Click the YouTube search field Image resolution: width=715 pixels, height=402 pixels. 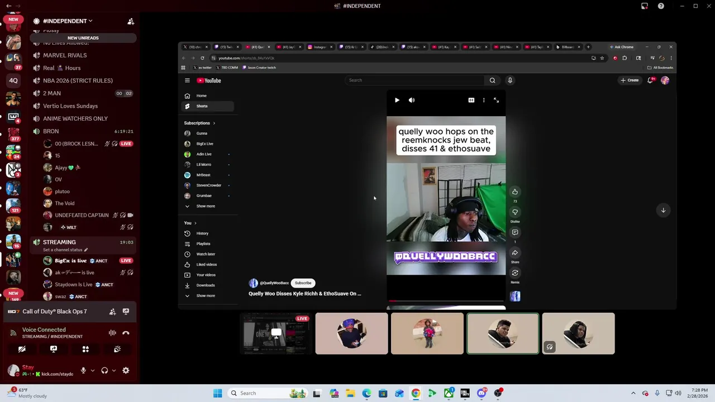coord(415,80)
